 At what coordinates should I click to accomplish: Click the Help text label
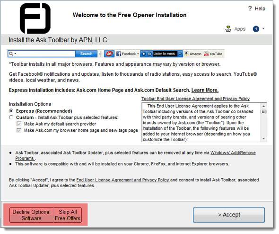tap(260, 9)
